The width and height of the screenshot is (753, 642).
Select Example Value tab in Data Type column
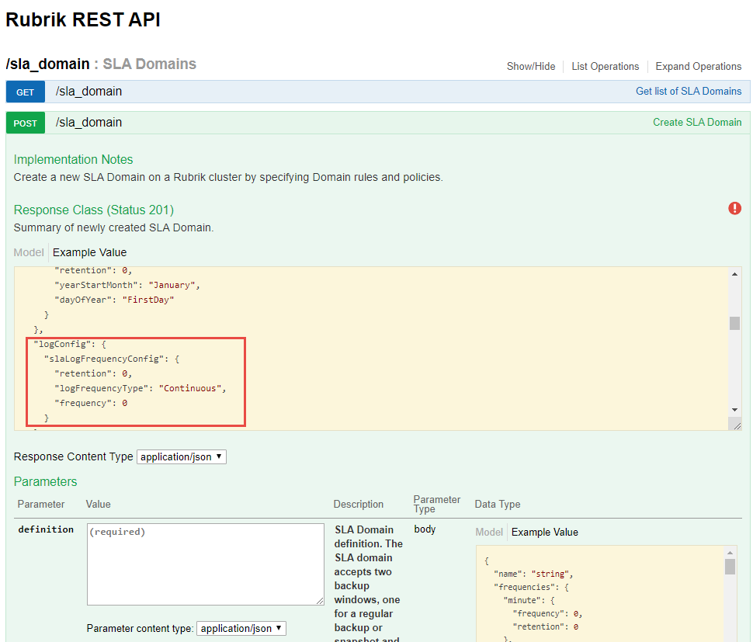click(x=545, y=532)
